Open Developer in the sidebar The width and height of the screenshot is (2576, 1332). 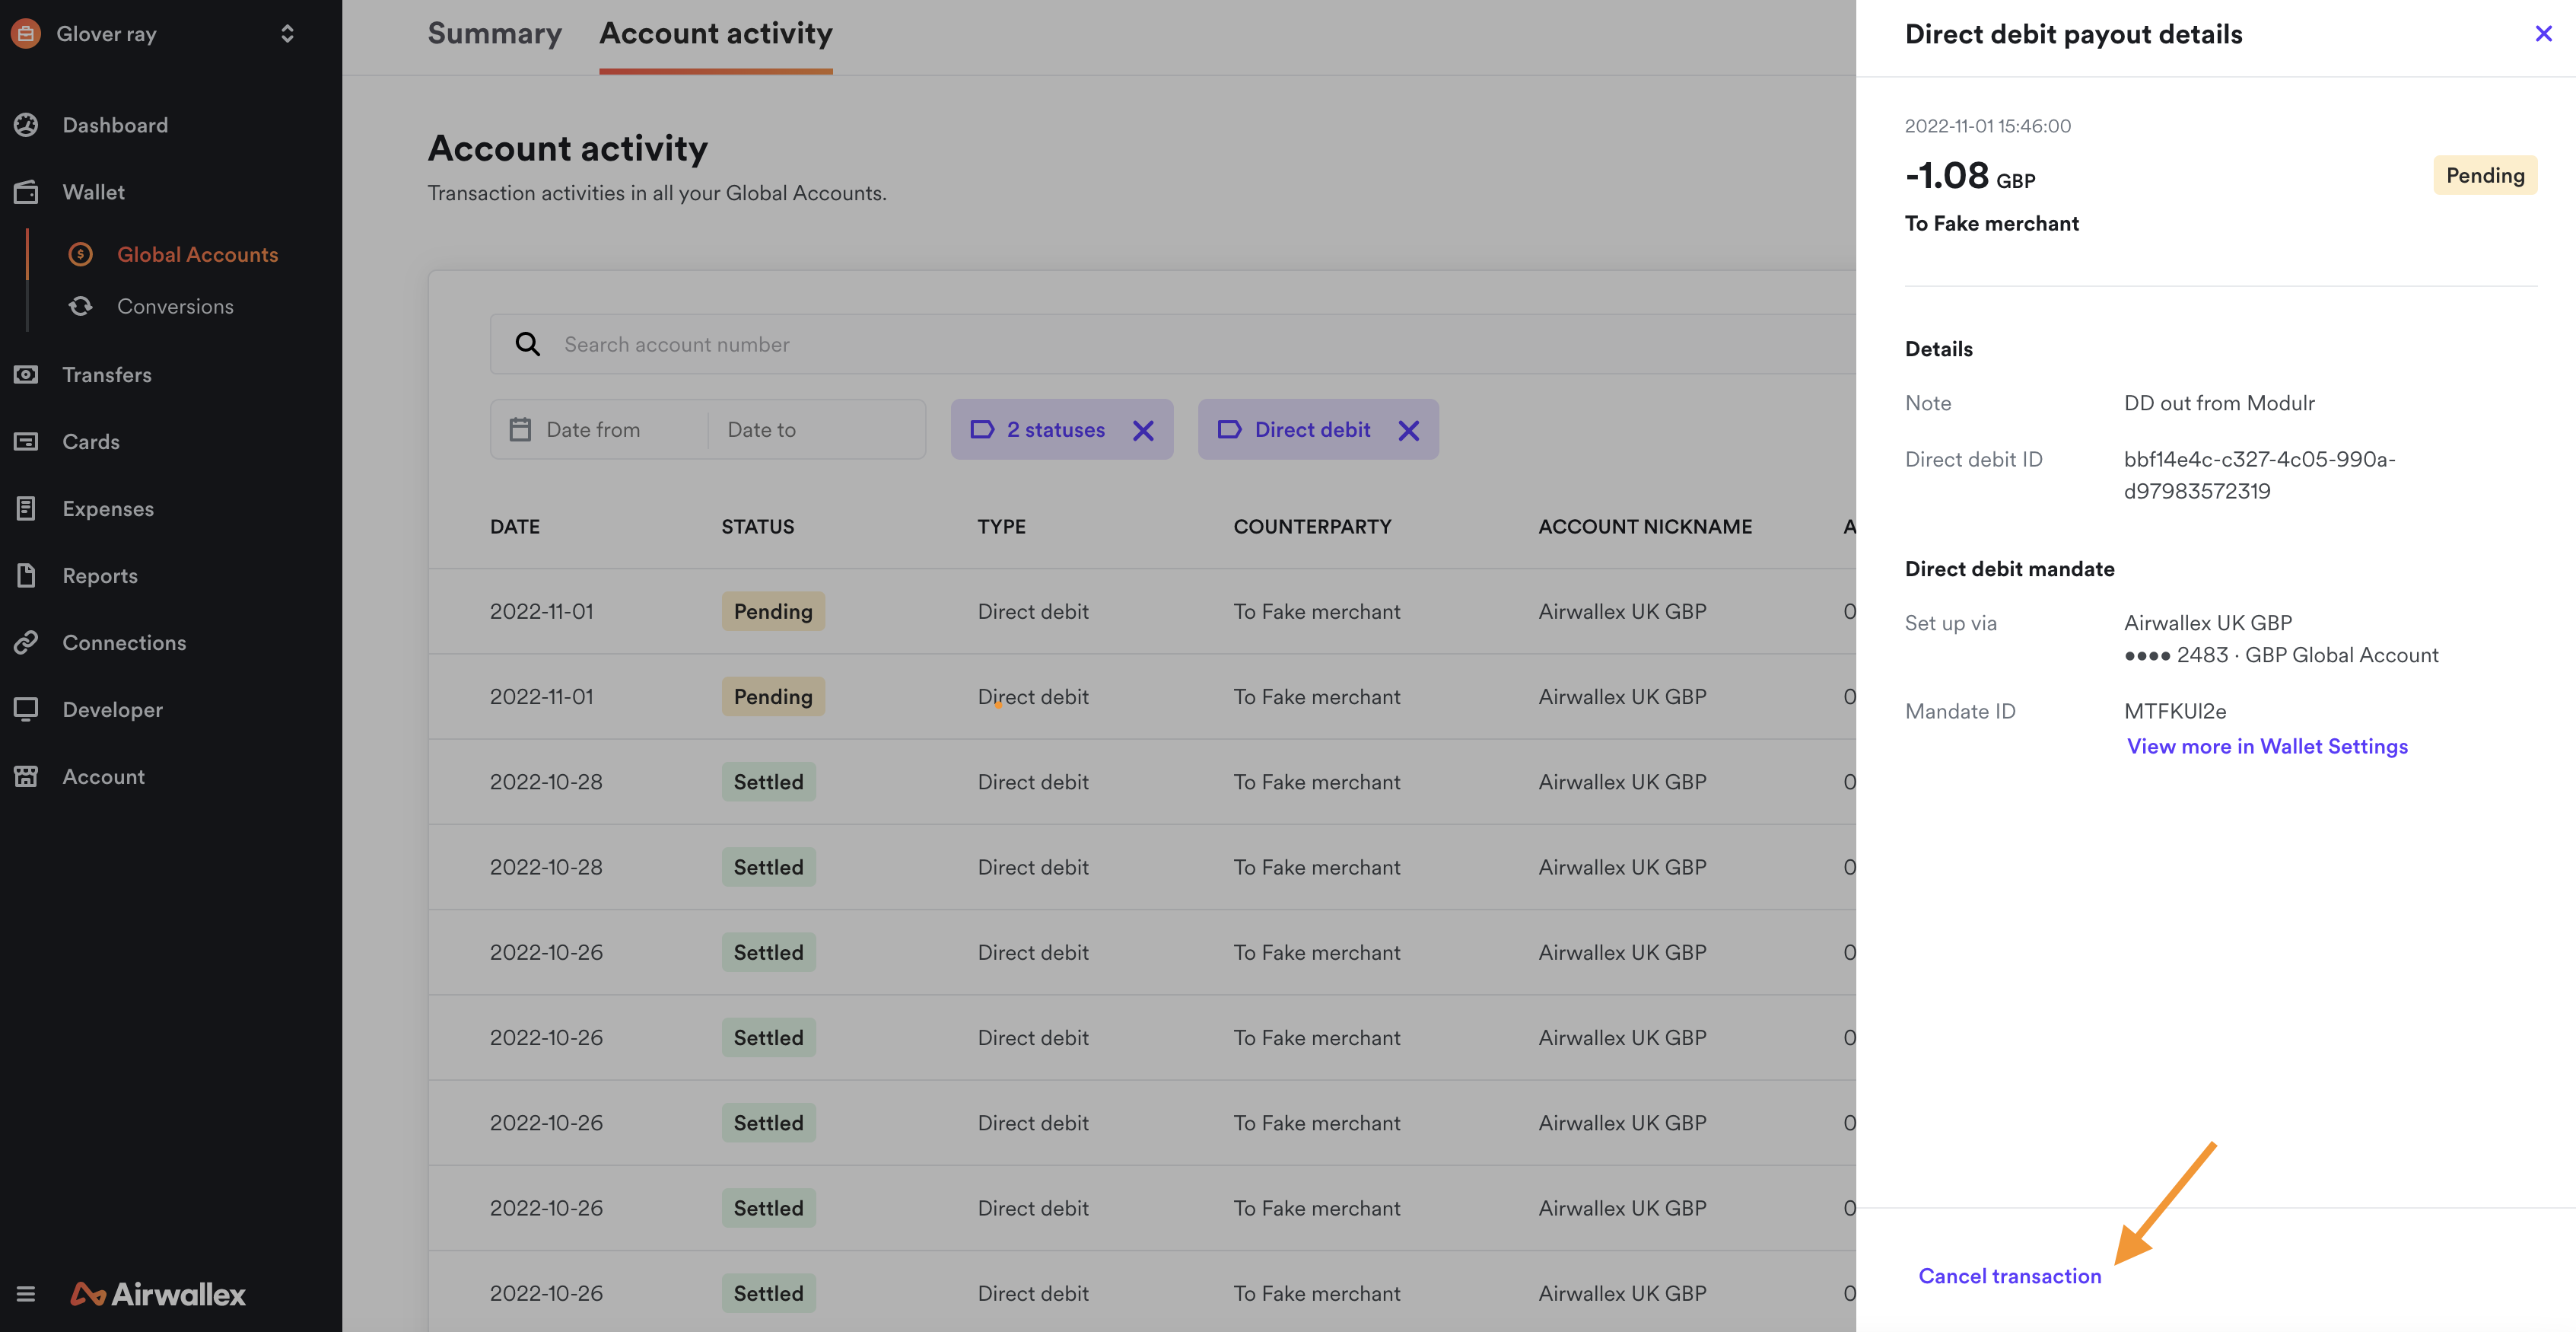(112, 709)
